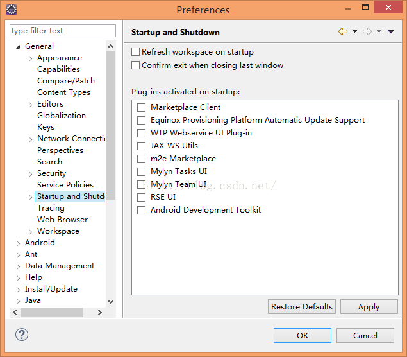The image size is (407, 357).
Task: Click the forward navigation arrow icon
Action: [367, 31]
